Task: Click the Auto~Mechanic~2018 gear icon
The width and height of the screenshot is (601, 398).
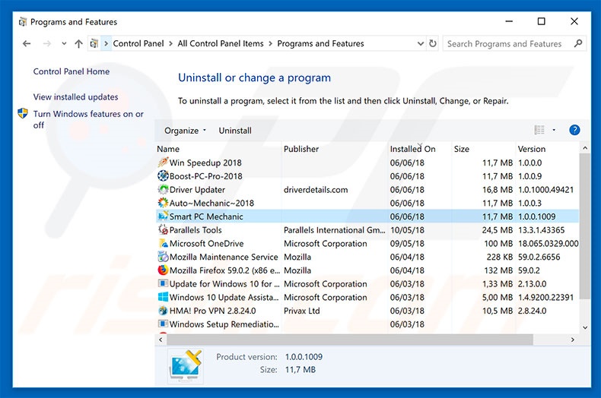Action: (163, 203)
